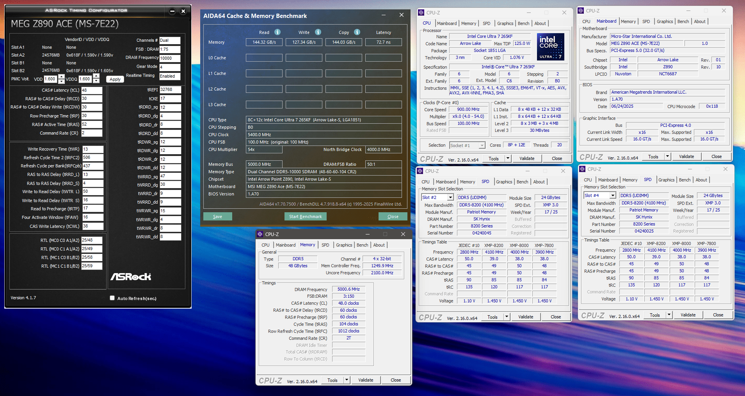Decrease the VDDQ voltage with the down arrow
The height and width of the screenshot is (396, 745).
[96, 81]
